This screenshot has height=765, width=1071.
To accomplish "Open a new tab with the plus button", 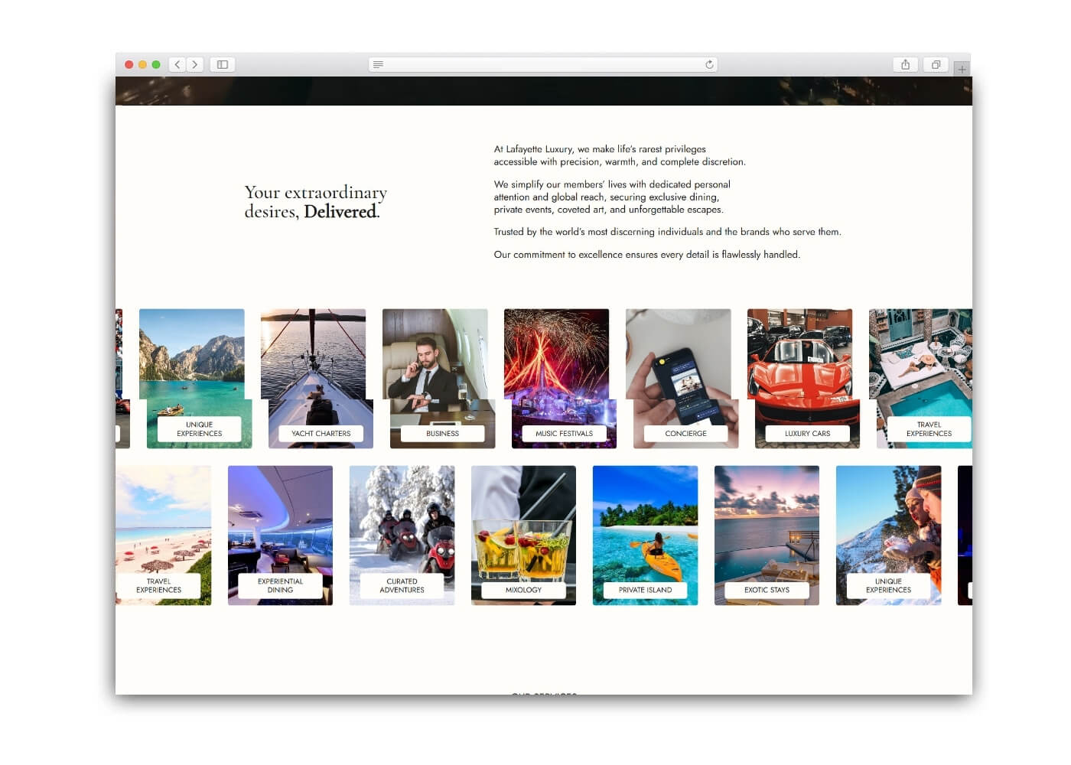I will (x=962, y=69).
